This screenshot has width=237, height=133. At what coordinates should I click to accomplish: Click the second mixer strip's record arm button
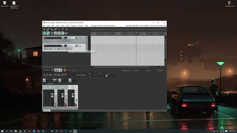[65, 105]
